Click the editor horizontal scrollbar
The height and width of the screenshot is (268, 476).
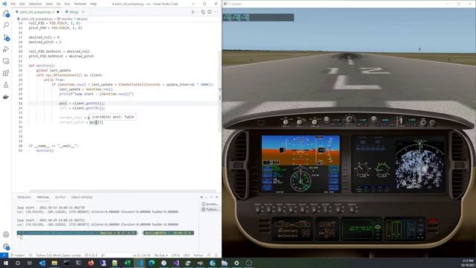point(123,191)
